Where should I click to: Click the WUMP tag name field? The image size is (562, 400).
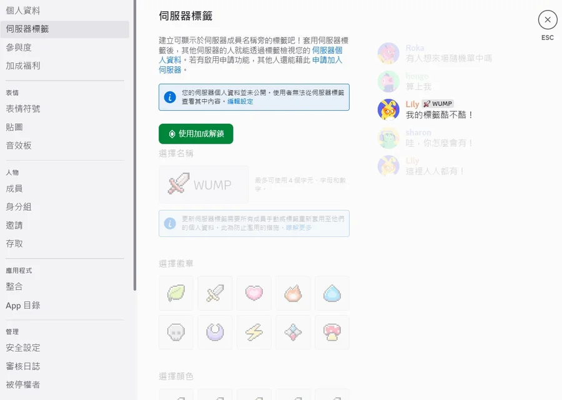click(204, 184)
